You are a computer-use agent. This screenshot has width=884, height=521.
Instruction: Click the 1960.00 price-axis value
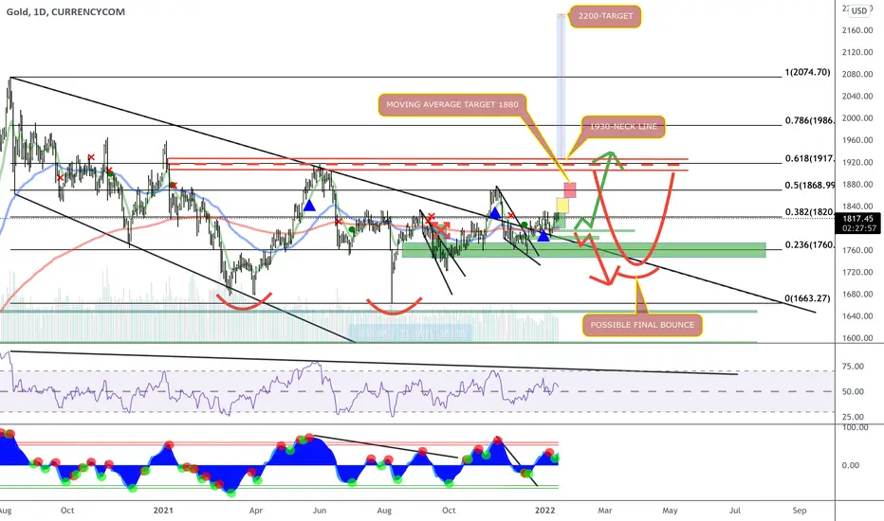856,140
